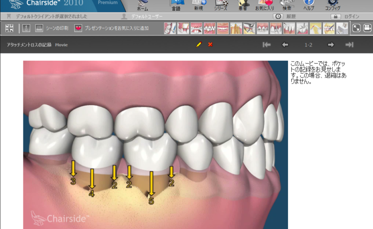Open the Home (ホーム) menu
Screen dimensions: 373x229
click(x=142, y=5)
